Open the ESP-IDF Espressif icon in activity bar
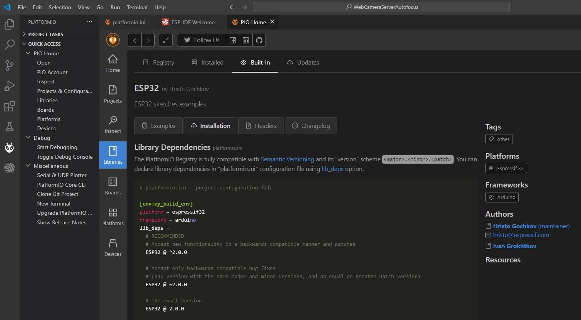The width and height of the screenshot is (581, 320). click(9, 168)
